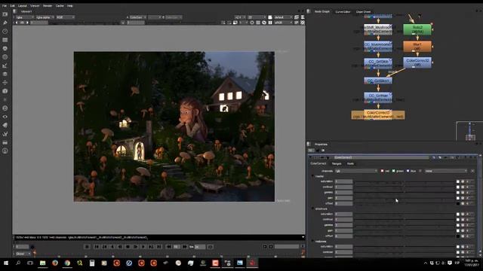Collapse the shadows group
Viewport: 483px width, 271px height.
[312, 209]
